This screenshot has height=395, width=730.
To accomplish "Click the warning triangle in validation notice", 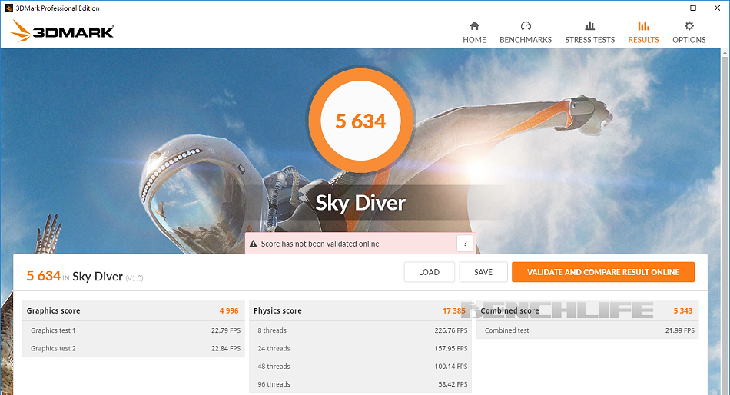I will (254, 244).
